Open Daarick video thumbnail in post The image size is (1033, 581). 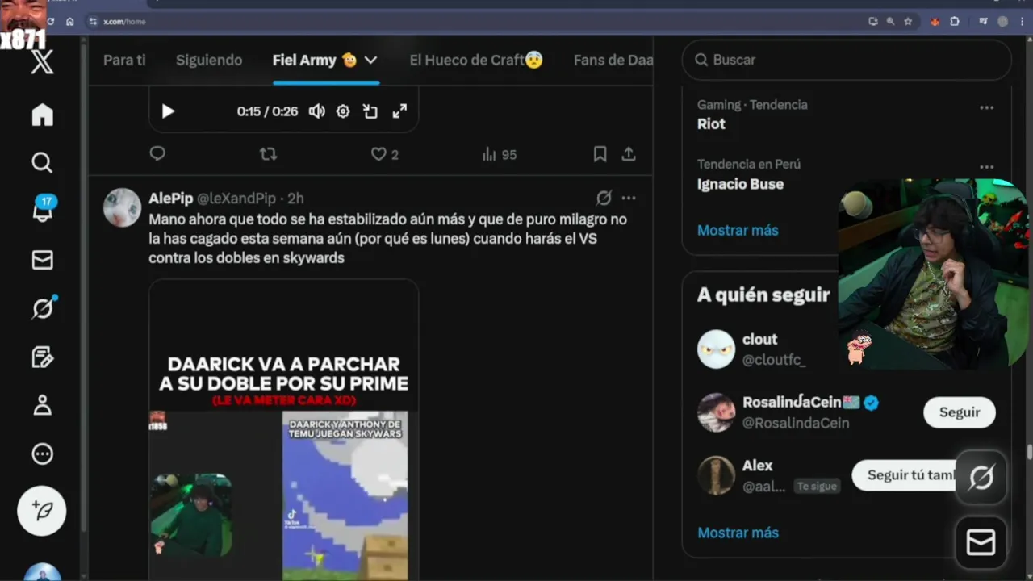(283, 429)
